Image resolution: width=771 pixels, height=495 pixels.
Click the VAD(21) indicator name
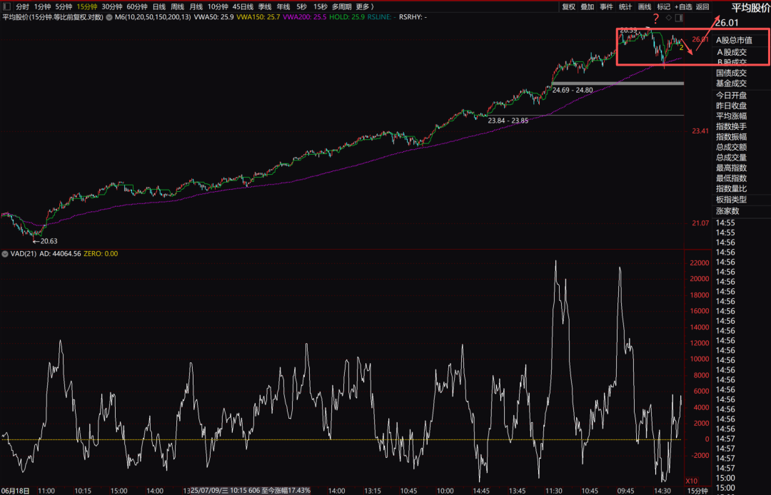[24, 254]
